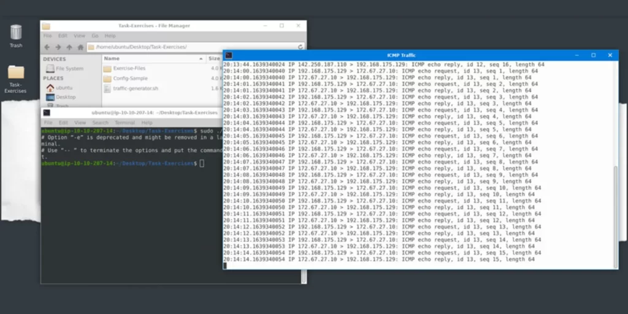
Task: Open the Terminal menu in the terminal window
Action: (x=124, y=123)
